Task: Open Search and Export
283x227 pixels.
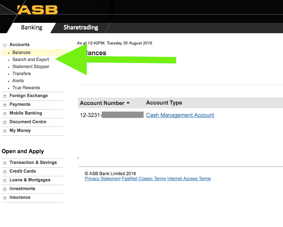Action: click(x=31, y=60)
